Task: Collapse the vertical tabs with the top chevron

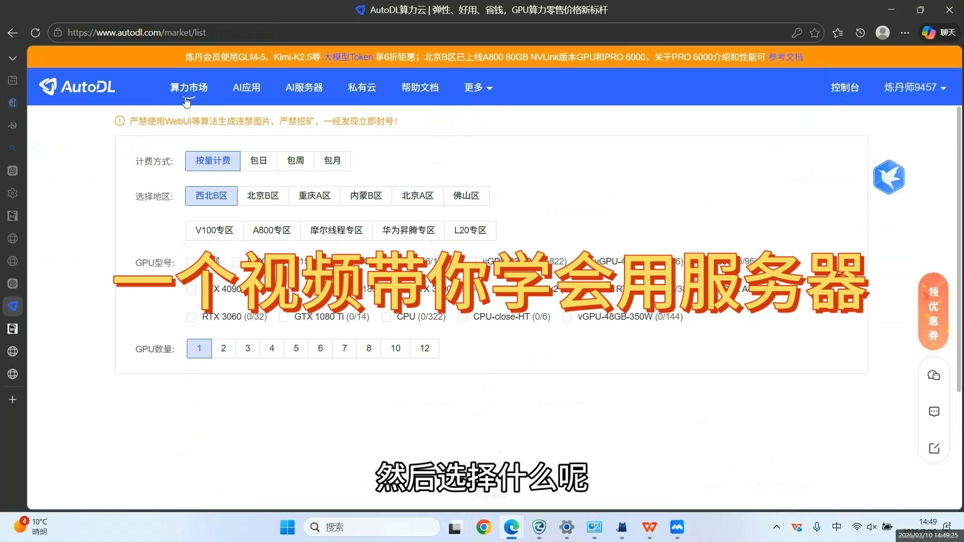Action: pos(13,58)
